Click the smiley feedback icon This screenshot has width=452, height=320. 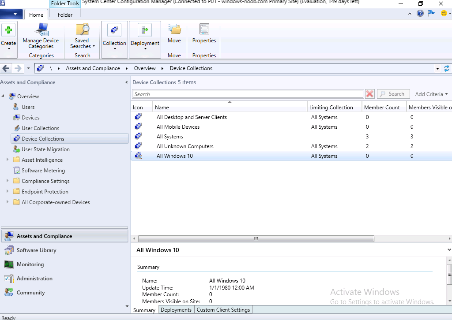[444, 13]
